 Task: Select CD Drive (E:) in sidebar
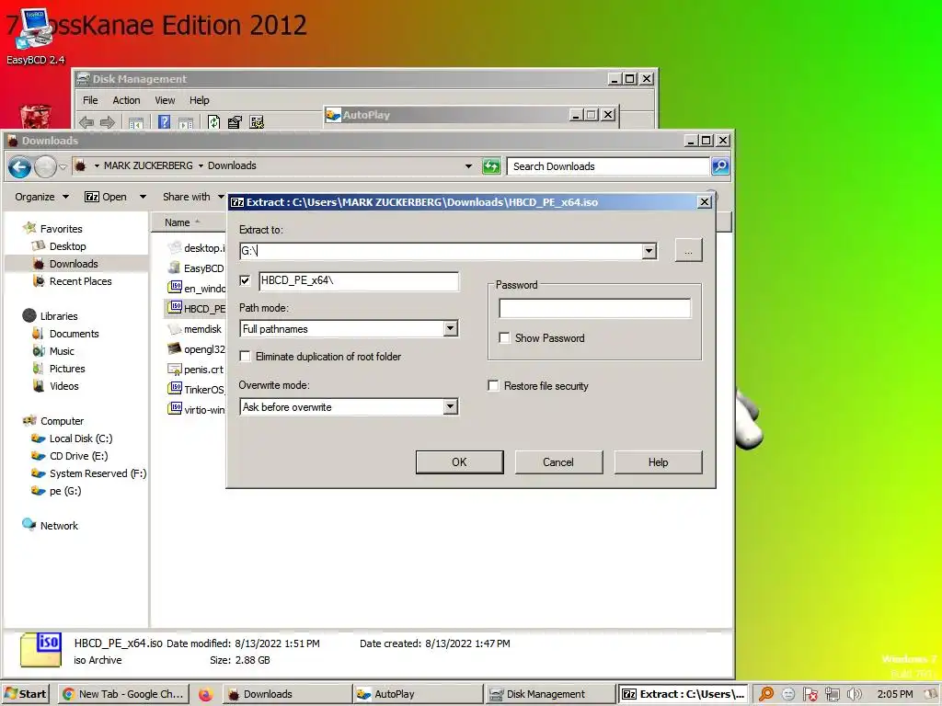tap(79, 456)
